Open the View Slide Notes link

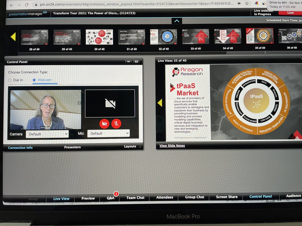[172, 146]
